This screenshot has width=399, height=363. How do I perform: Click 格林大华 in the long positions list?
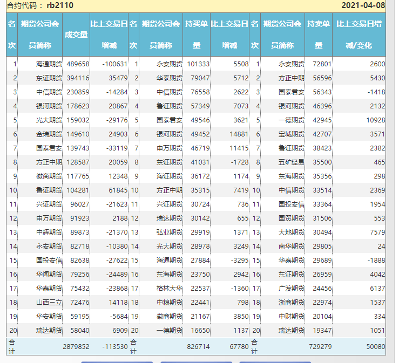click(170, 288)
